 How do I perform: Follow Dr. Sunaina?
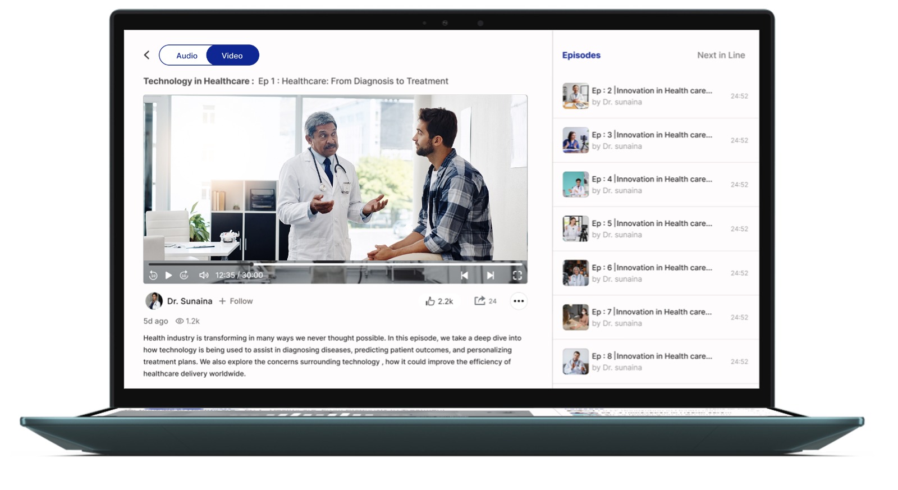tap(236, 301)
